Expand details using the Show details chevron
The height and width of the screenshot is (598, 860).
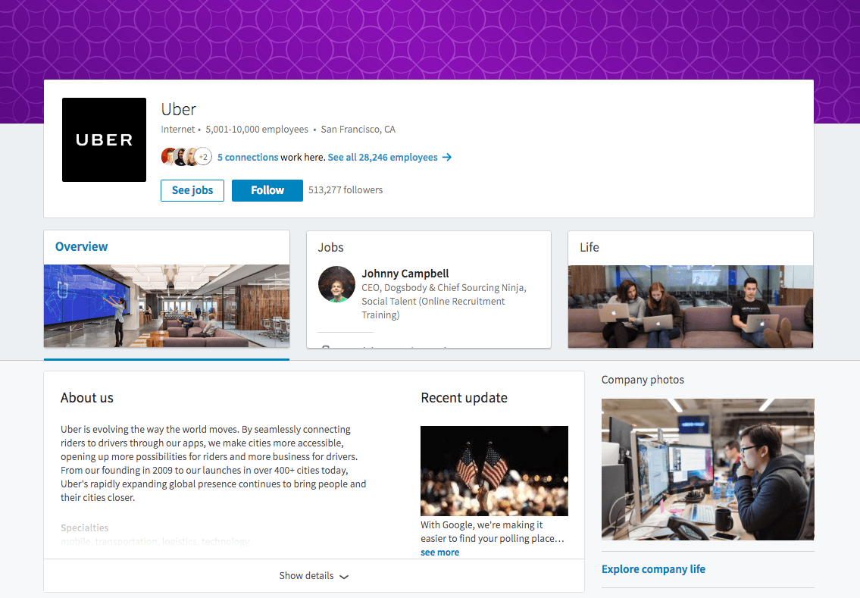coord(344,577)
